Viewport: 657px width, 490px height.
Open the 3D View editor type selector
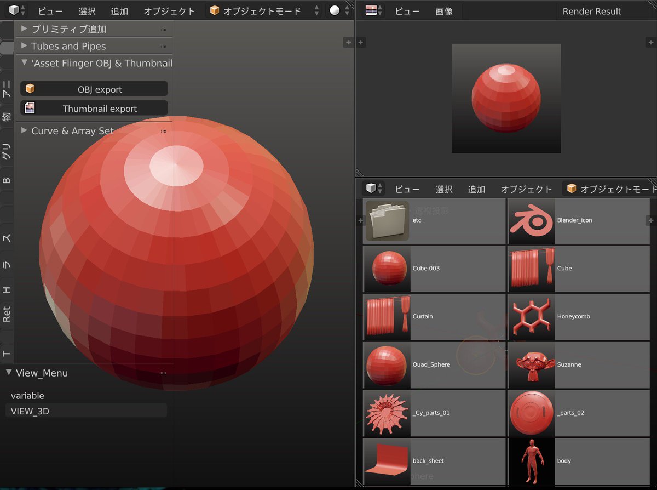click(x=17, y=10)
